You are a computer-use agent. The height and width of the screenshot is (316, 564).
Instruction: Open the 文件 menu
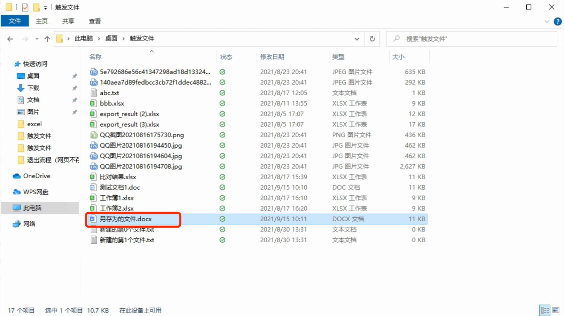15,21
